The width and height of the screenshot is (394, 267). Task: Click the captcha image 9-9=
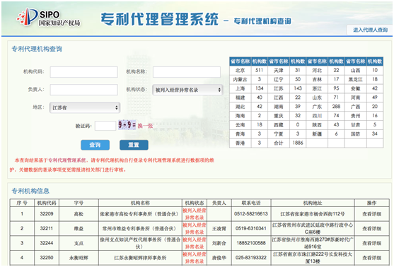tap(127, 125)
